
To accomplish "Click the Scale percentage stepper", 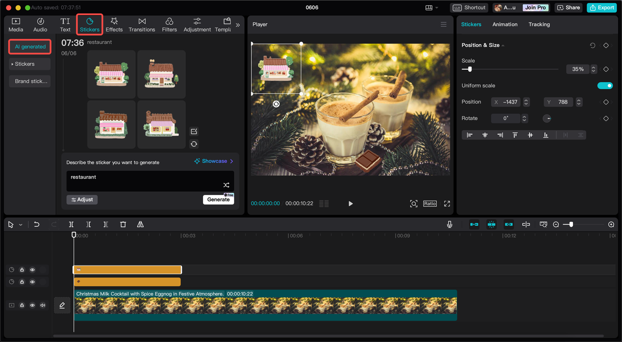I will pos(593,69).
